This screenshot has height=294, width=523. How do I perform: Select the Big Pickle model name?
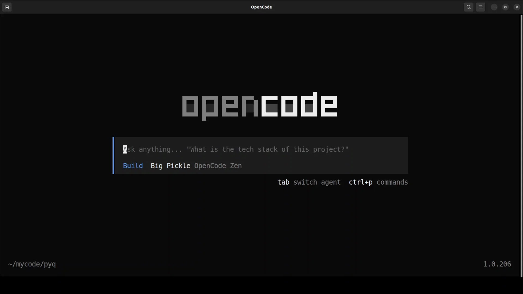(170, 166)
